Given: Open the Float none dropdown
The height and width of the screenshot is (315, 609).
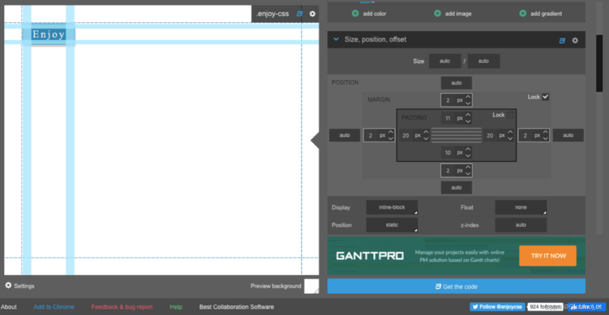Looking at the screenshot, I should tap(521, 207).
